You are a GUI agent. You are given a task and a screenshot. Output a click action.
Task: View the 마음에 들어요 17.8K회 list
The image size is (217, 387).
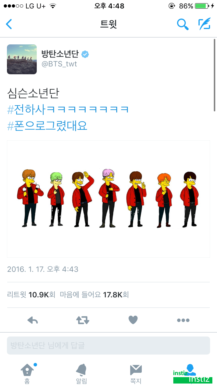(94, 295)
